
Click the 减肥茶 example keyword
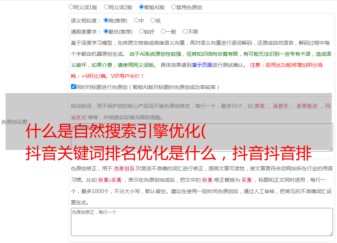(x=280, y=106)
